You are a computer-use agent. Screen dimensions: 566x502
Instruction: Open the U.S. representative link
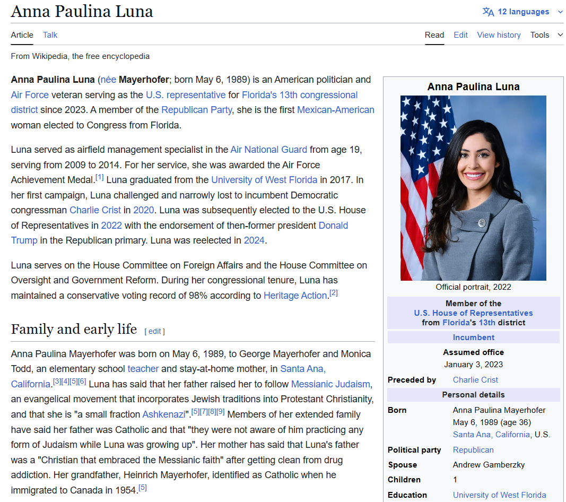[x=186, y=95]
